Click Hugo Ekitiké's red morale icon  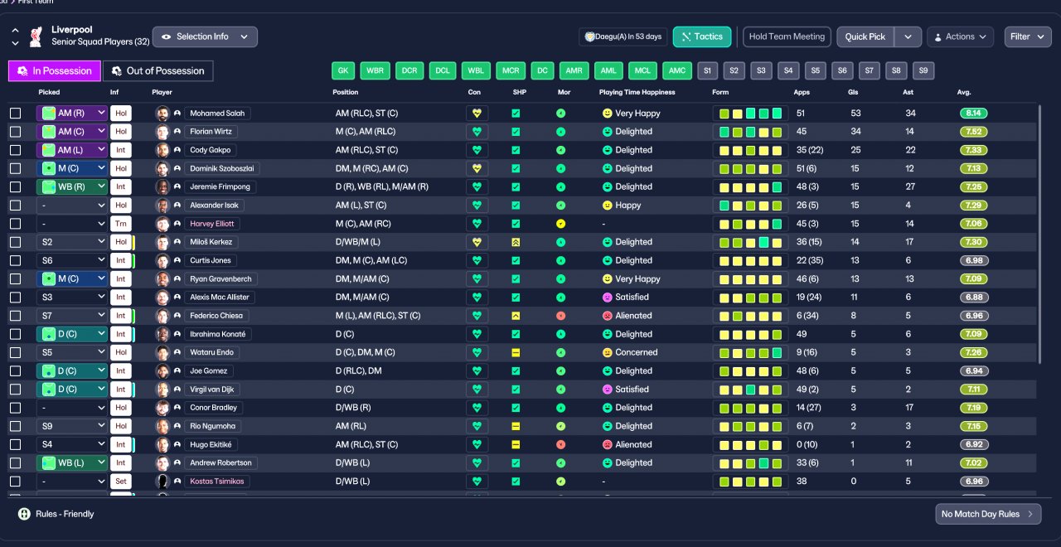click(x=561, y=444)
